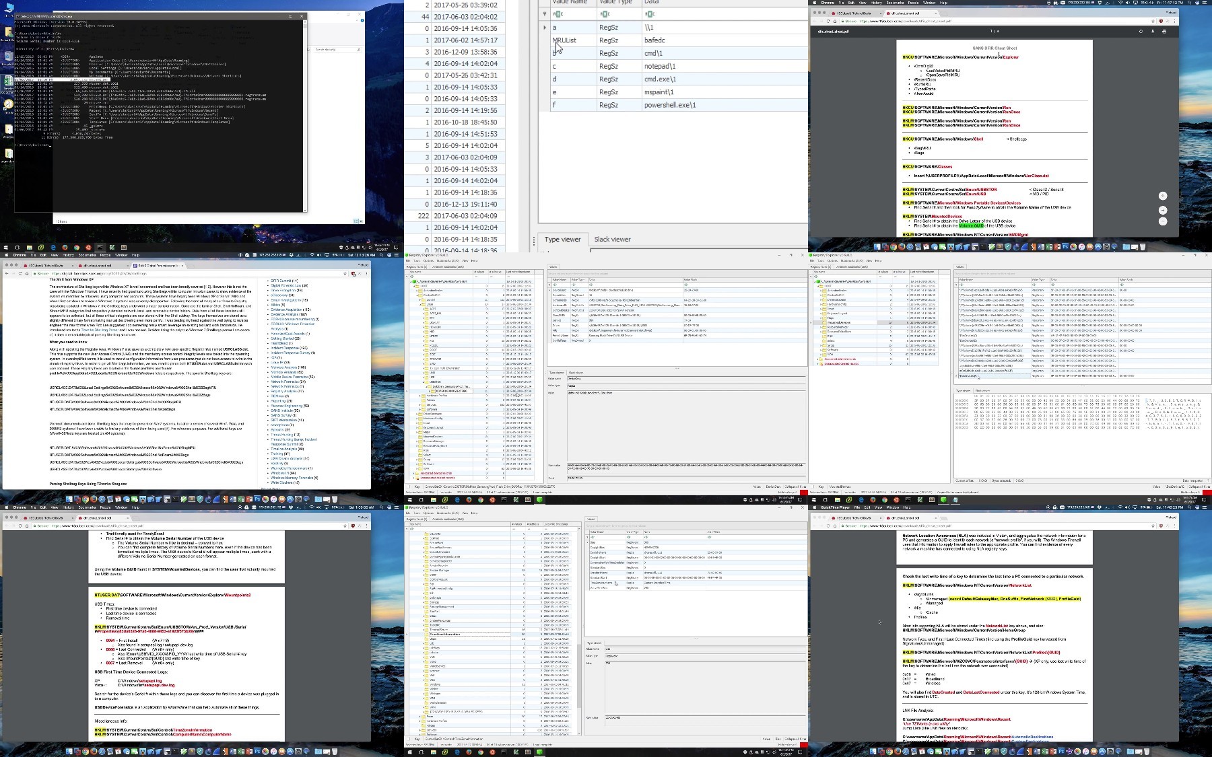Click the print icon in page-1 cheat sheet PDF toolbar

tap(1164, 32)
